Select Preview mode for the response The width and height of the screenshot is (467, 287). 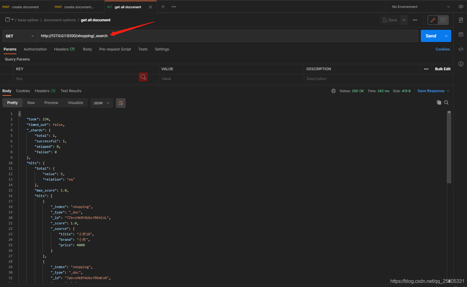51,102
